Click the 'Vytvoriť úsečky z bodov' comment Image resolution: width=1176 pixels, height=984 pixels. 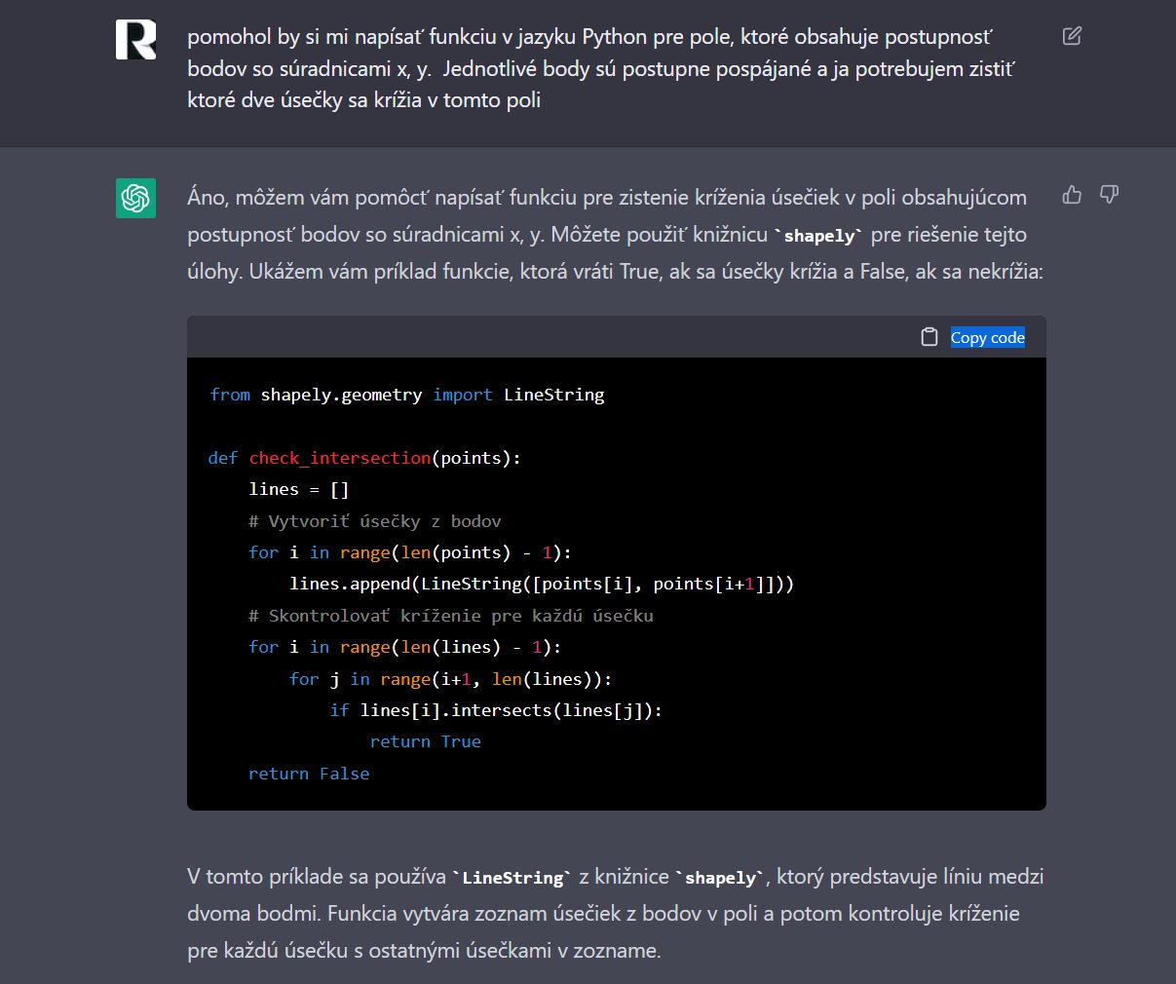click(374, 521)
